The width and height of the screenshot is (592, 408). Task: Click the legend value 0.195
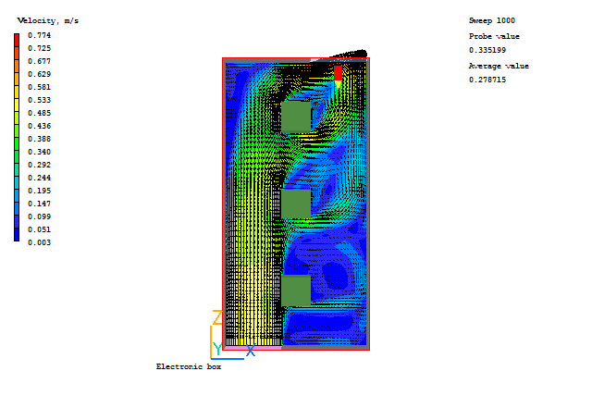tap(39, 191)
